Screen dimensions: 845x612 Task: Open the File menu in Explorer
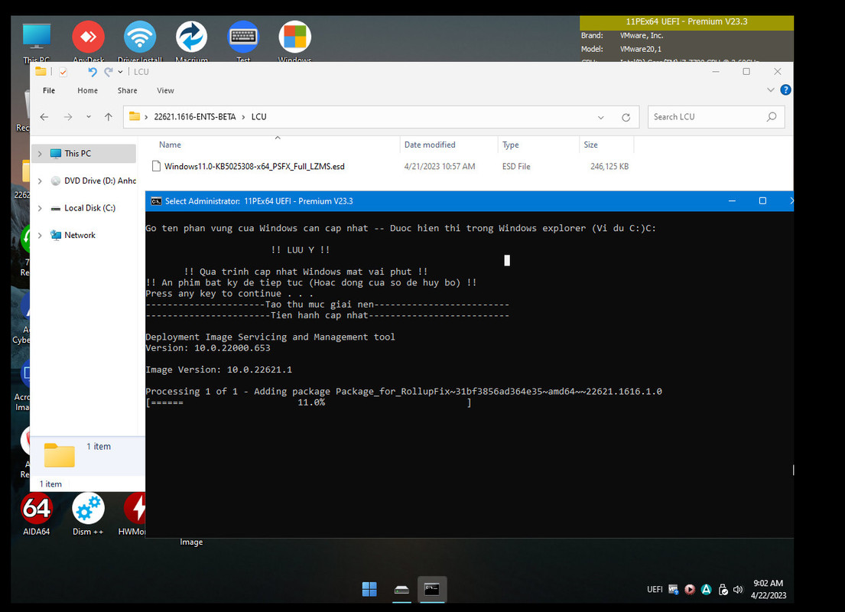49,90
